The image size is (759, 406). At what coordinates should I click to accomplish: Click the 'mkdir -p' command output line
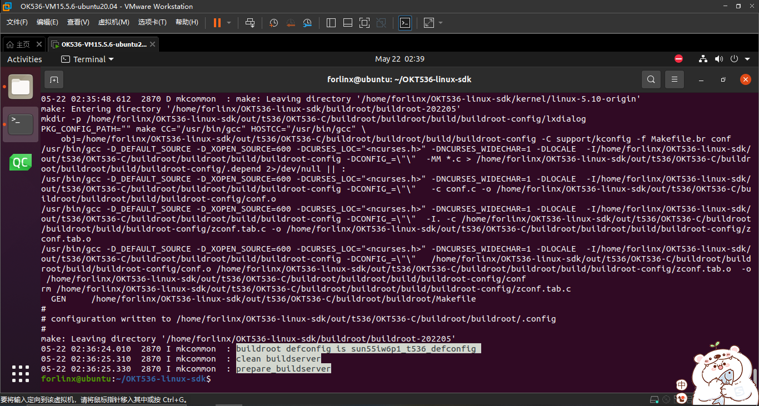313,119
